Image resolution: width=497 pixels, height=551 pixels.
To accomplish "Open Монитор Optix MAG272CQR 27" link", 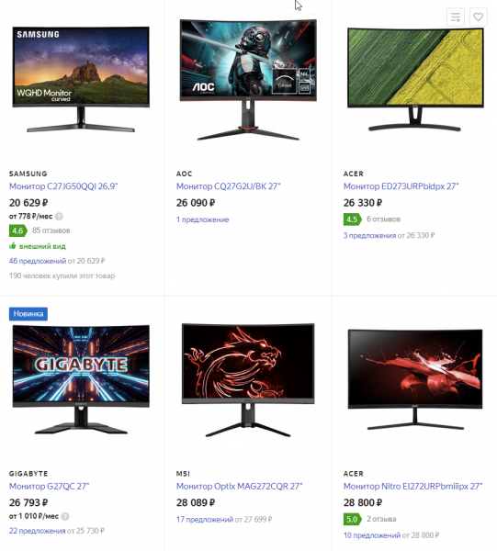I will pyautogui.click(x=240, y=487).
